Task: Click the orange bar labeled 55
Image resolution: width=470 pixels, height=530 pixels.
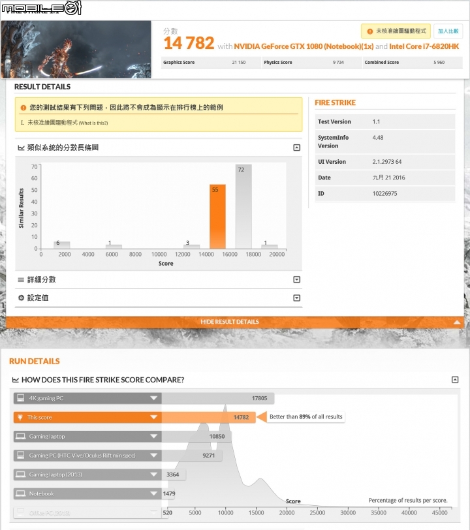Action: [x=217, y=217]
